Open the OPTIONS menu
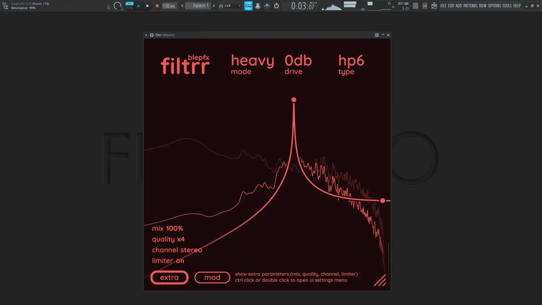 click(x=494, y=6)
